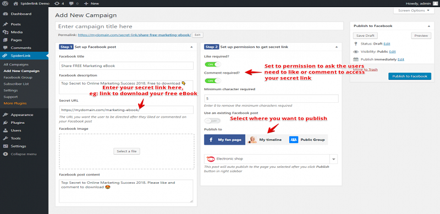Select the My fan page tab
The width and height of the screenshot is (440, 214).
coord(224,140)
